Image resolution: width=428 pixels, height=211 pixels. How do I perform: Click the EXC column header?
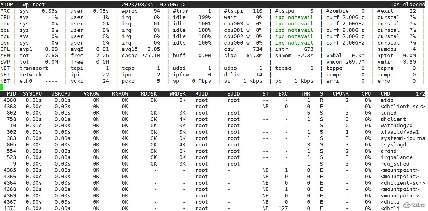[x=283, y=94]
